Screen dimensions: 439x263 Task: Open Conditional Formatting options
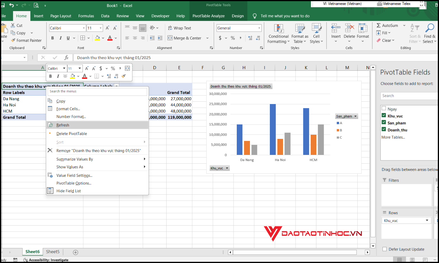pyautogui.click(x=278, y=33)
